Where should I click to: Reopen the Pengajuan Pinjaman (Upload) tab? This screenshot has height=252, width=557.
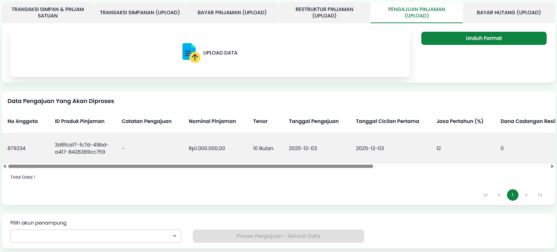(416, 12)
